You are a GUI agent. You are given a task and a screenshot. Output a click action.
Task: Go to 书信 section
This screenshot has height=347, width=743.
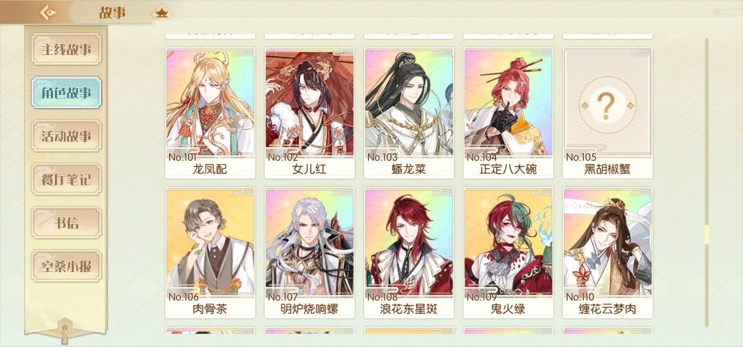pyautogui.click(x=66, y=223)
